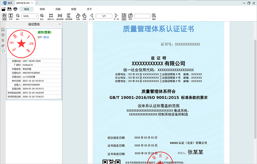Click the red seal thumbnail in signature panel
The height and width of the screenshot is (164, 257).
tap(22, 44)
